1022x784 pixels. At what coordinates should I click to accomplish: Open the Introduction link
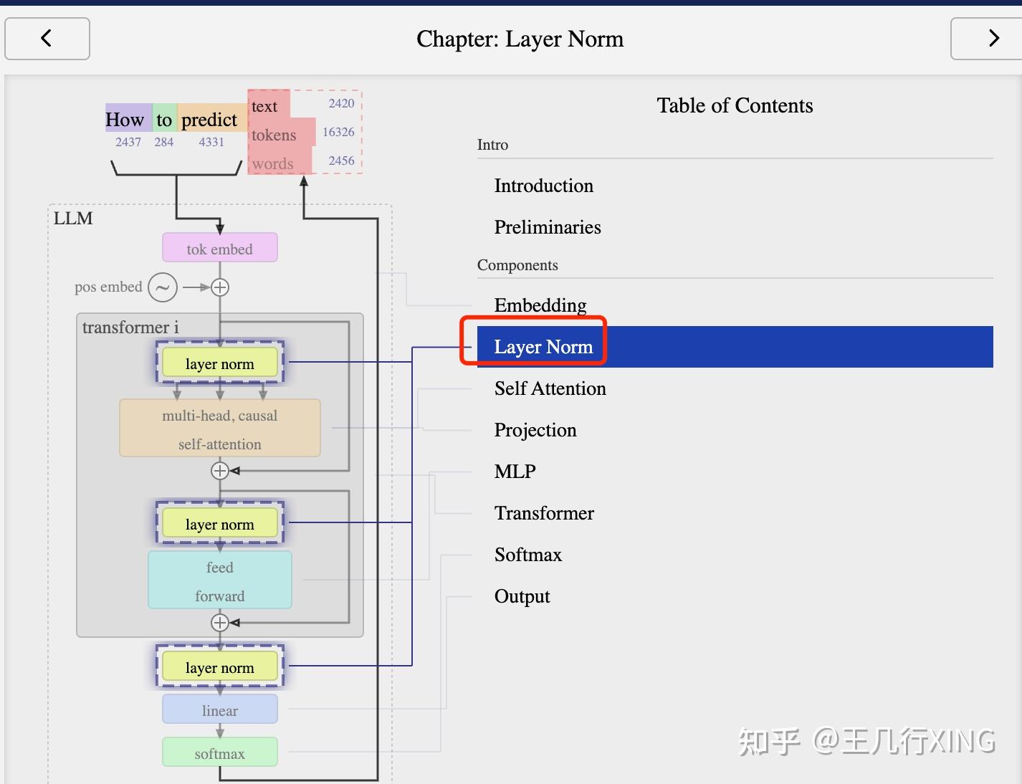click(543, 186)
